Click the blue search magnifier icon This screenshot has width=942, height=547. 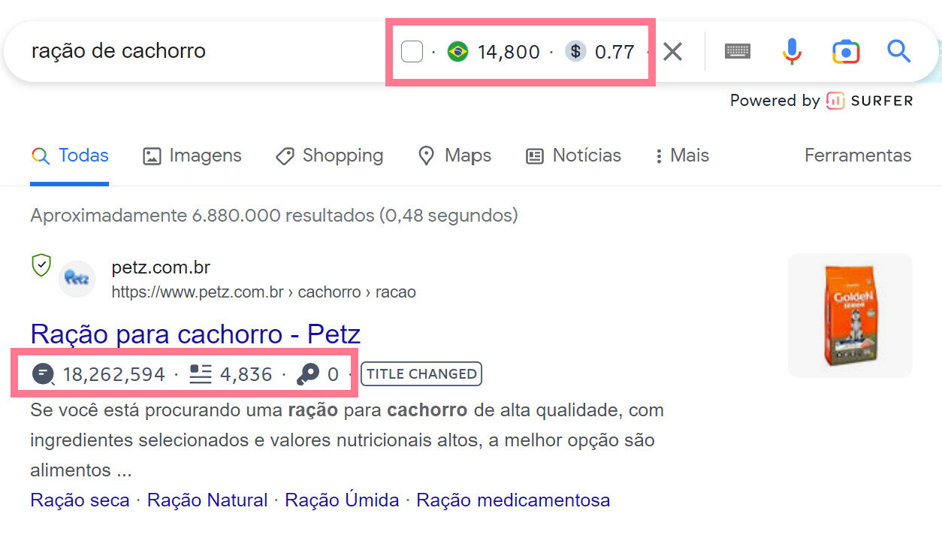click(898, 51)
